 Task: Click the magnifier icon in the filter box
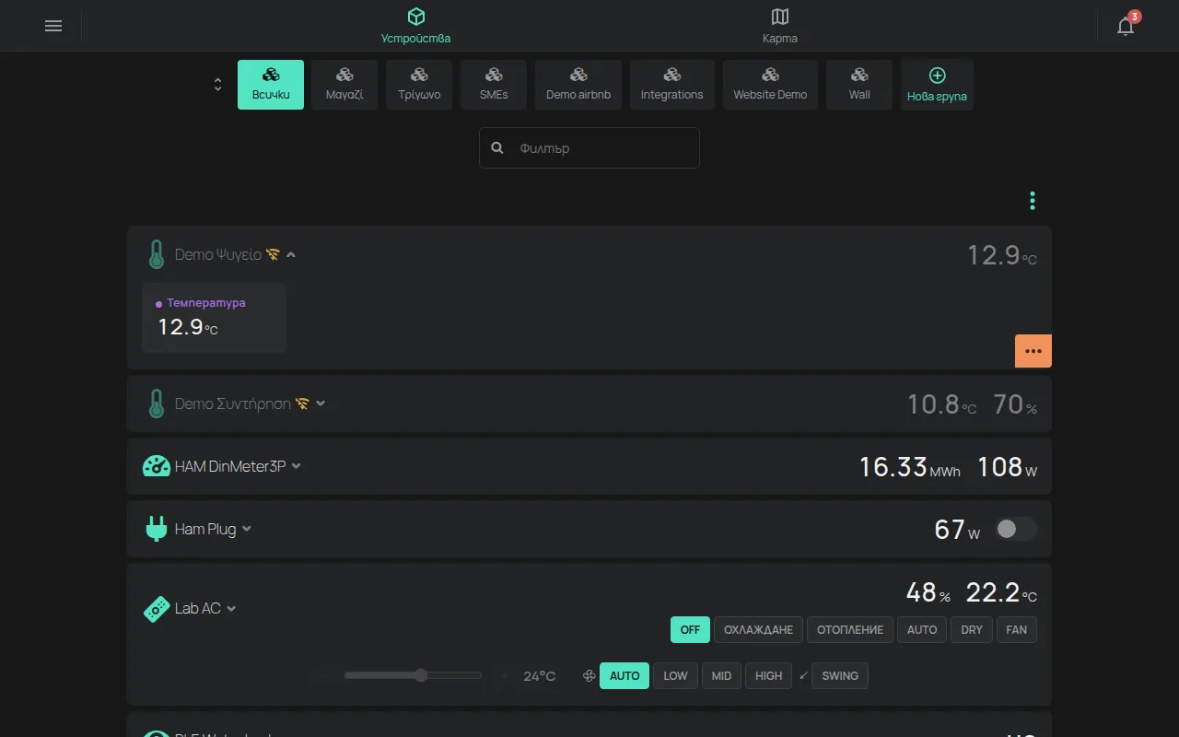click(497, 147)
